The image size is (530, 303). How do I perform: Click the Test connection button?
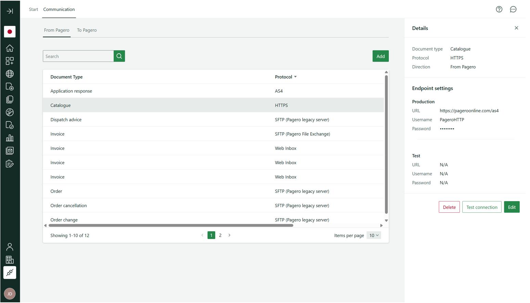(481, 207)
